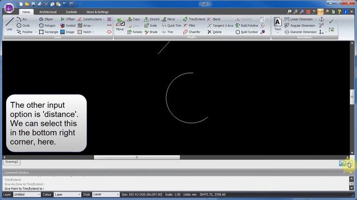Insert an Image into the drawing
Image resolution: width=357 pixels, height=200 pixels.
67,32
